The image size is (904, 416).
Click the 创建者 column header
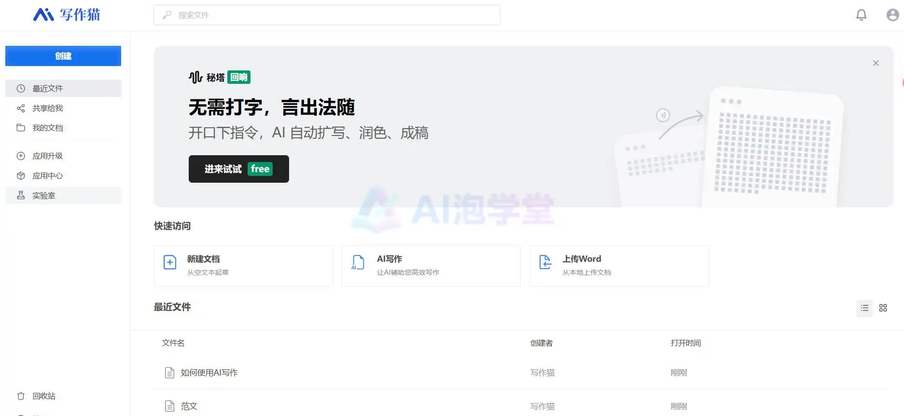point(542,343)
